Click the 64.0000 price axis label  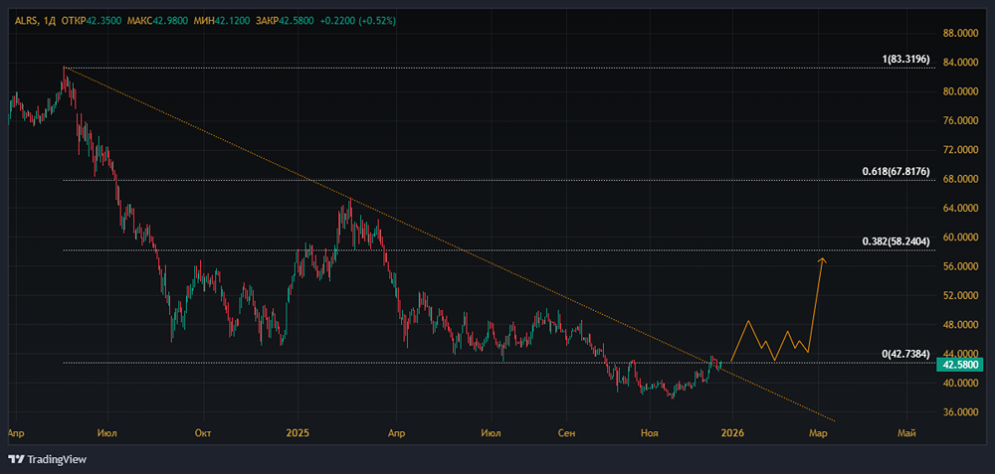(x=959, y=208)
